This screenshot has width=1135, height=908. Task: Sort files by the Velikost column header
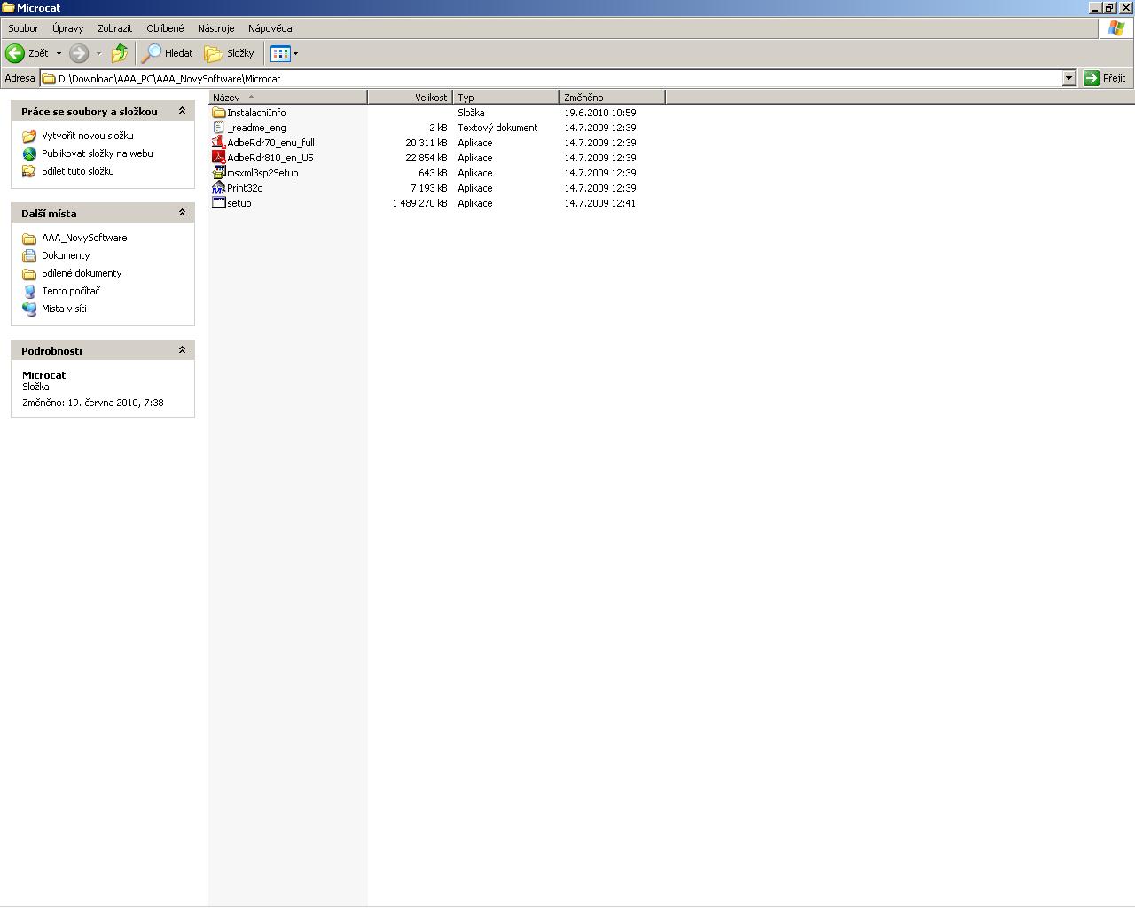[410, 98]
